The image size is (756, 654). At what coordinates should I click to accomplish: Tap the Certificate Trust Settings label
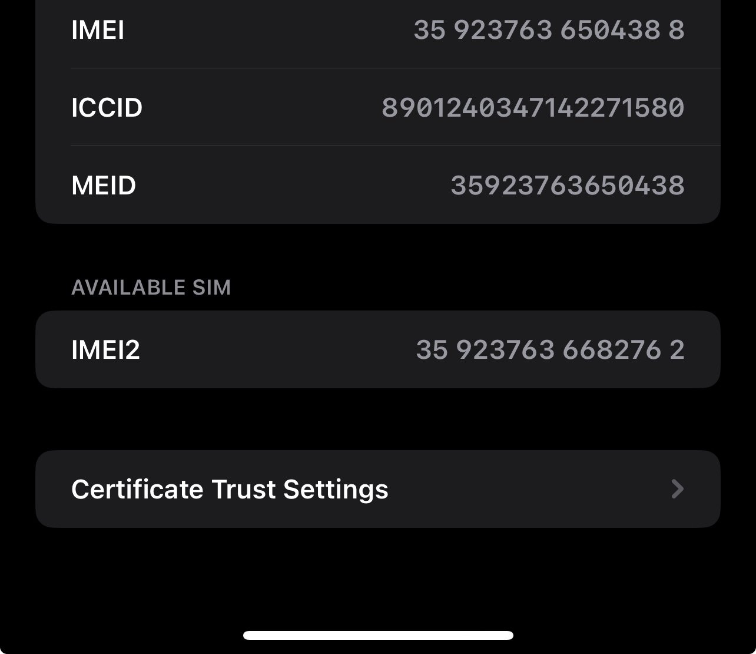229,488
